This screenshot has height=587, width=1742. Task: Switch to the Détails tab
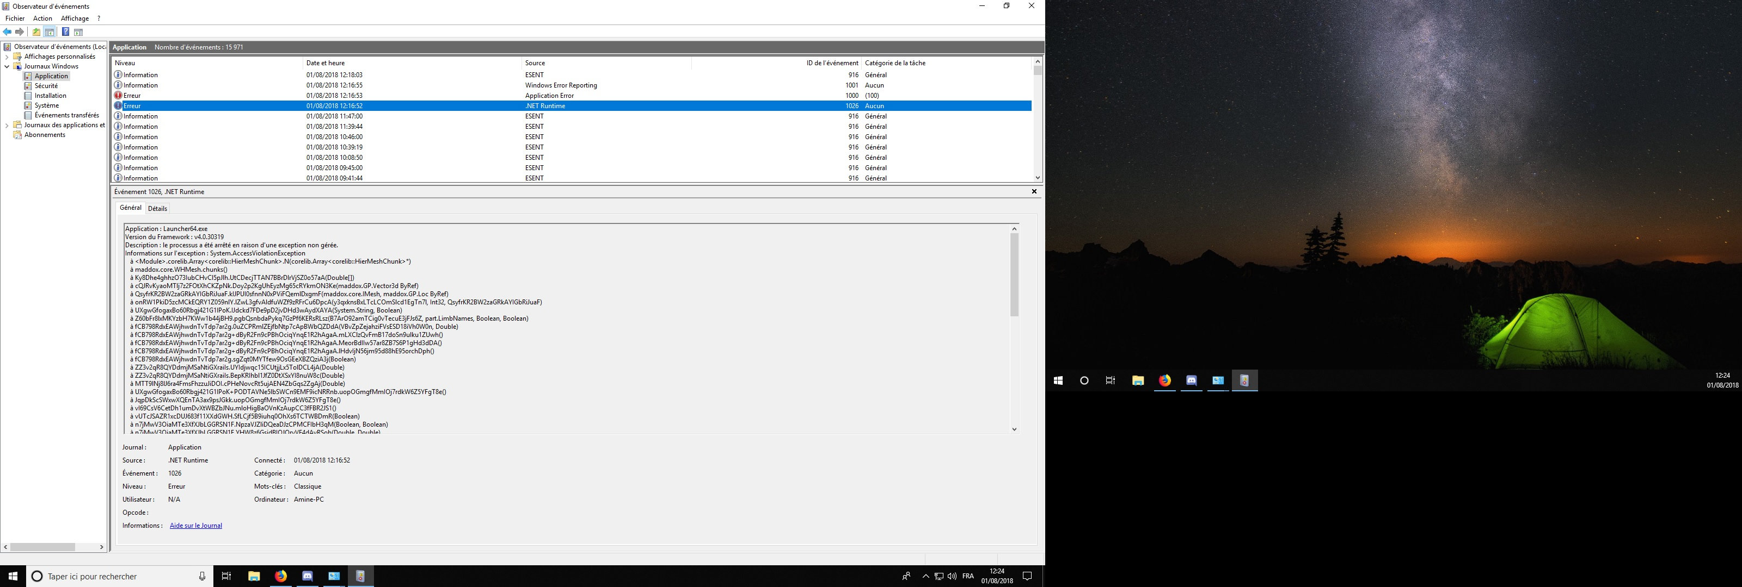(x=157, y=208)
